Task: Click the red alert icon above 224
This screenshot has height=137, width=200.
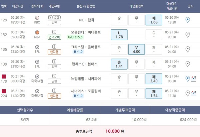Action: click(x=4, y=90)
